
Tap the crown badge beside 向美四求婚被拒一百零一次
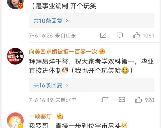point(102,51)
